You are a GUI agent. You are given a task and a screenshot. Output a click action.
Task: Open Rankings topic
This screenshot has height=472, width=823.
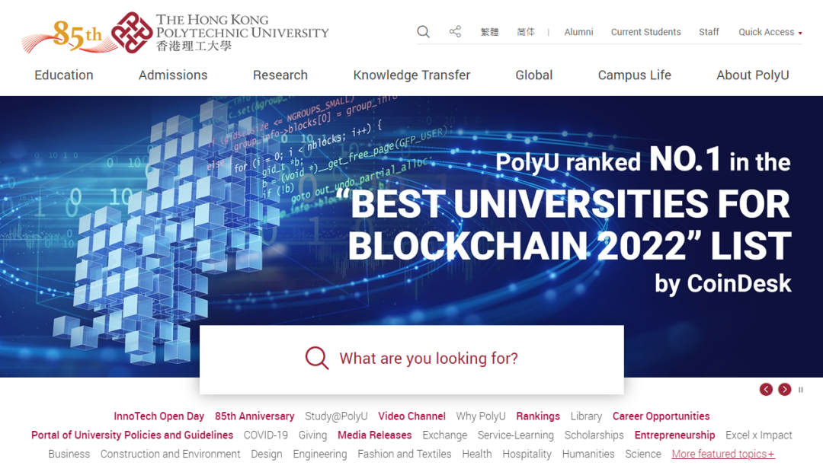point(538,416)
